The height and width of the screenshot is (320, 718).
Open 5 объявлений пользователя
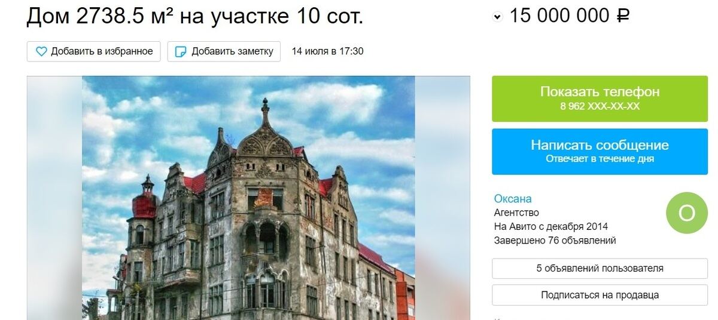(600, 269)
